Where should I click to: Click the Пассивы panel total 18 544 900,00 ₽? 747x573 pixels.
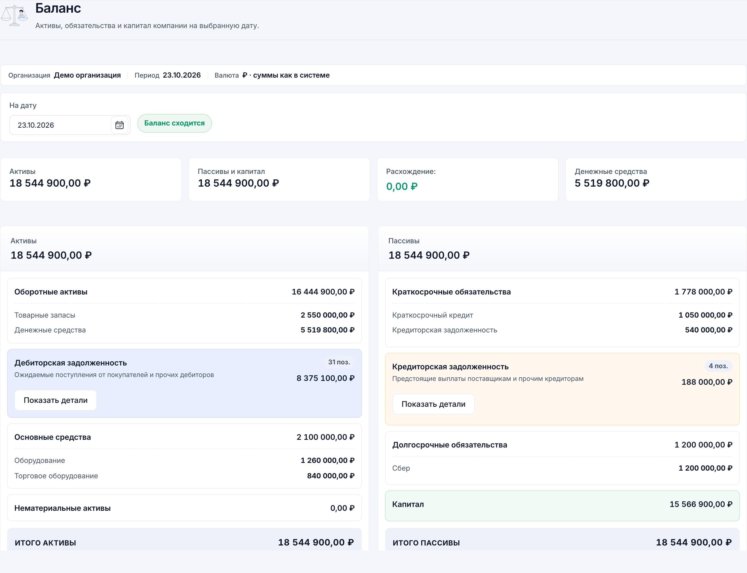[429, 255]
